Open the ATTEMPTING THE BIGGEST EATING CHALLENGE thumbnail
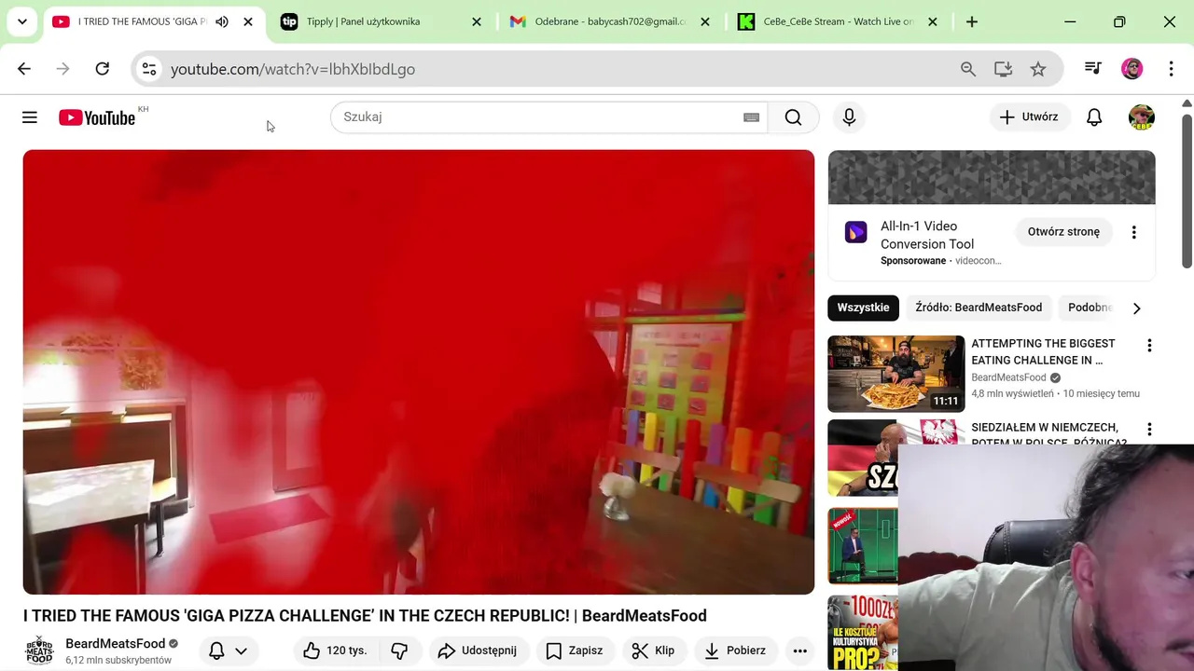Screen dimensions: 1194x671 pyautogui.click(x=896, y=374)
